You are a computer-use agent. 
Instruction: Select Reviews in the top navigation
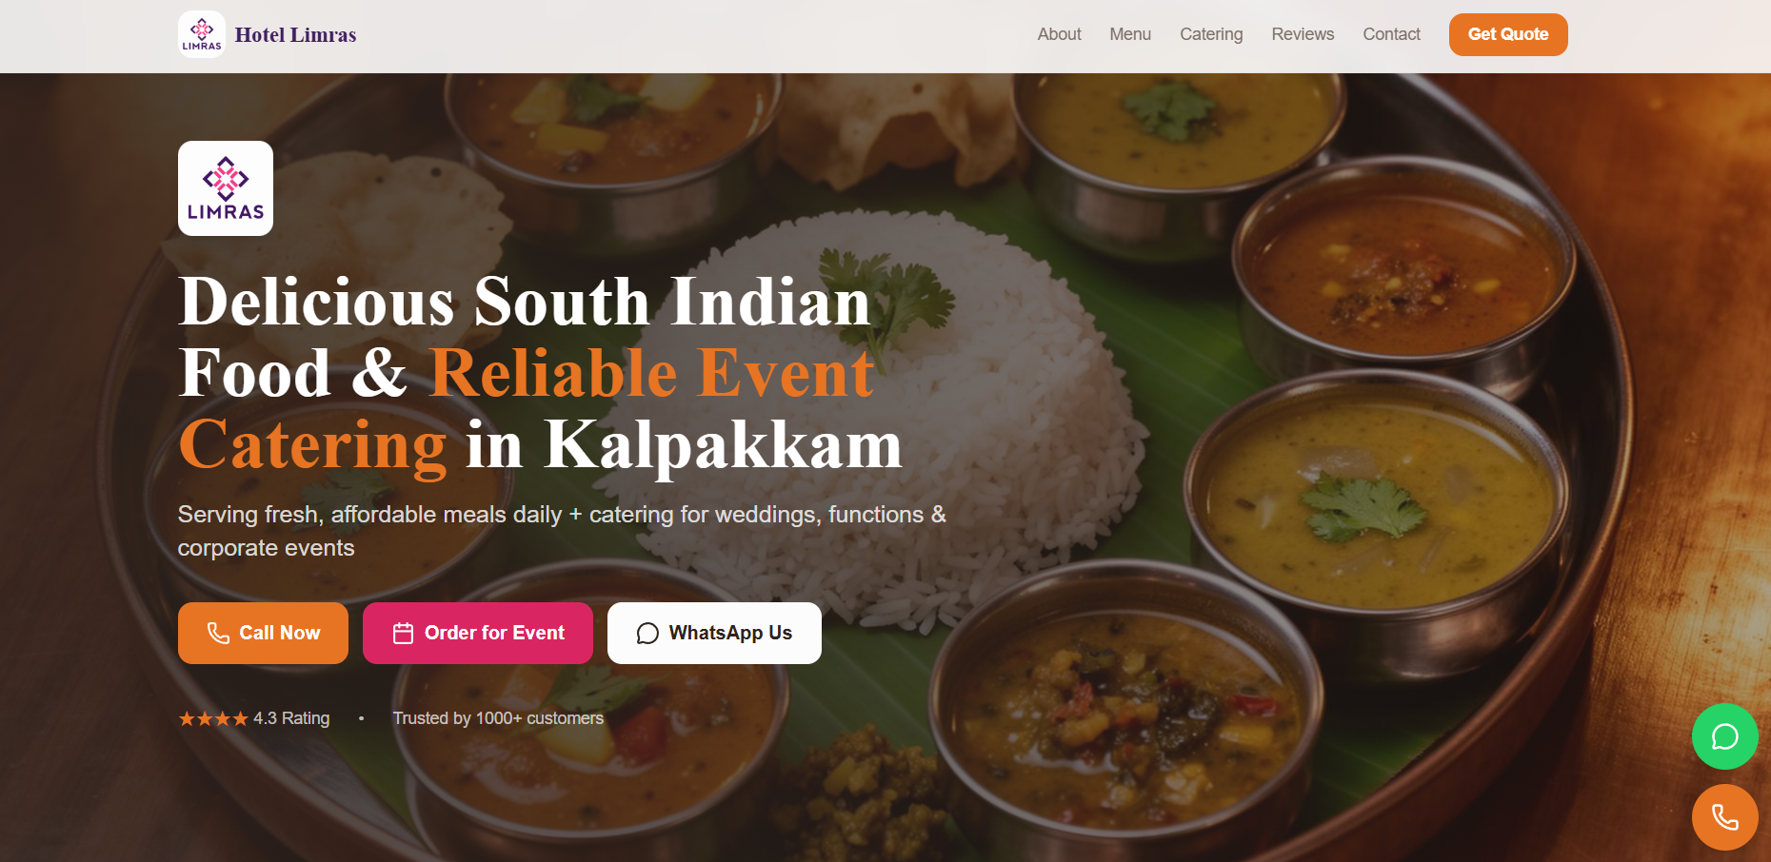pos(1303,34)
